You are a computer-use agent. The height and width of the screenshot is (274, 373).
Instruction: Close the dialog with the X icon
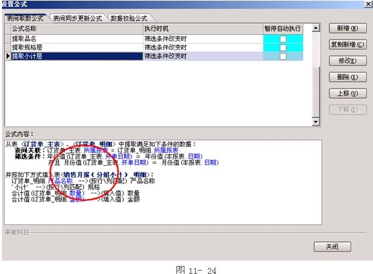tap(368, 4)
